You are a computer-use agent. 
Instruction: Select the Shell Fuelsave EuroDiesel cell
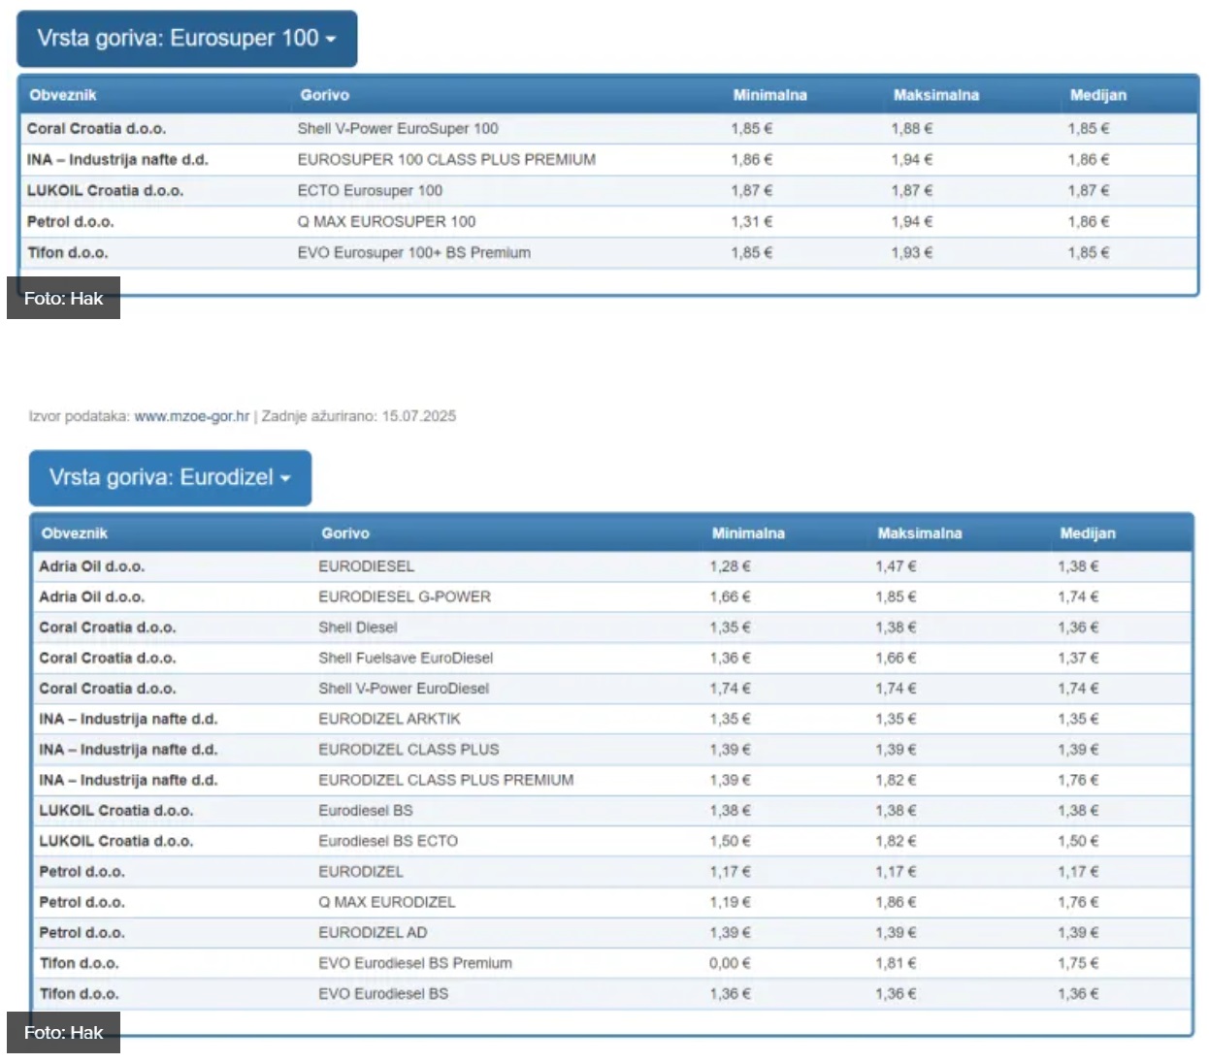tap(406, 658)
